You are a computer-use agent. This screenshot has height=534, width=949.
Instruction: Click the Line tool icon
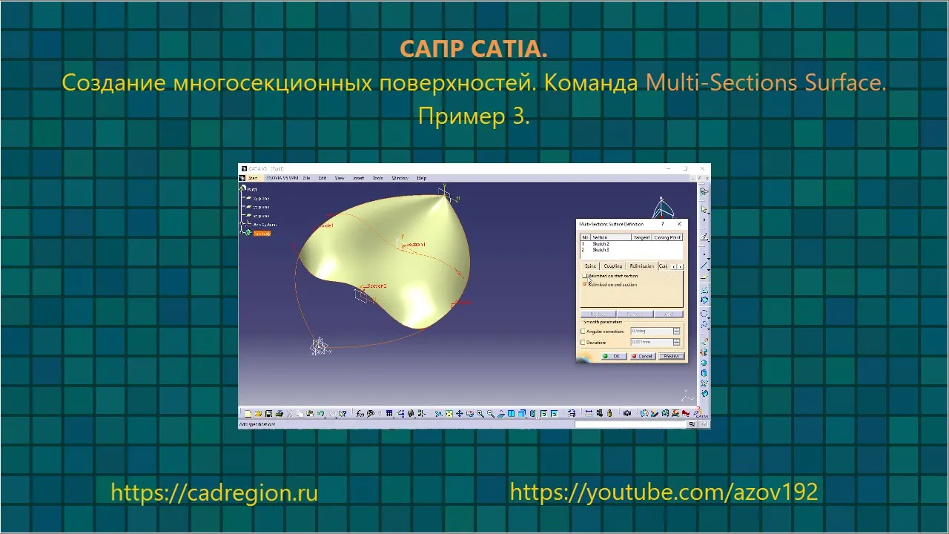click(704, 266)
